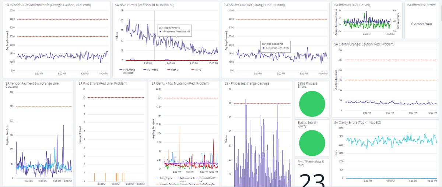
Task: Click the Sales Process Errors green status circle
Action: pyautogui.click(x=312, y=103)
